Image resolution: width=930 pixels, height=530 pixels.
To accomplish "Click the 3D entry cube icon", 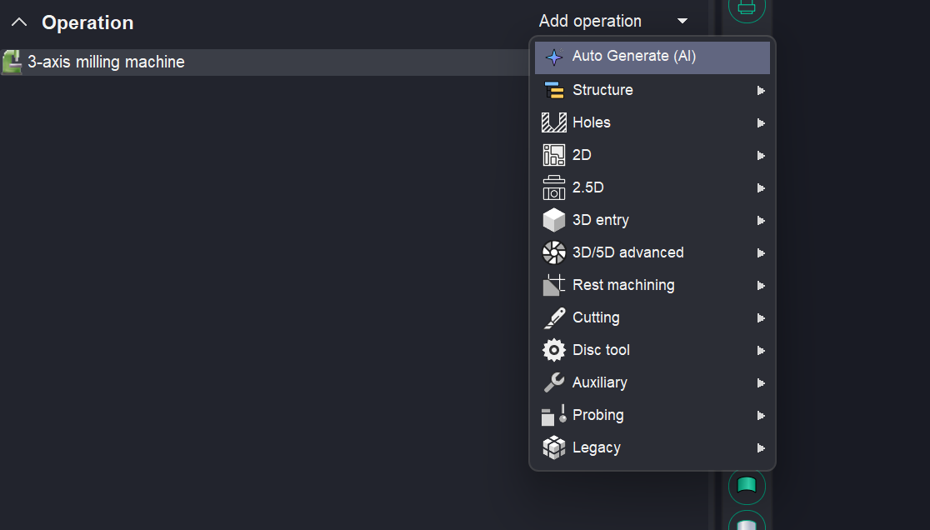I will pyautogui.click(x=554, y=220).
